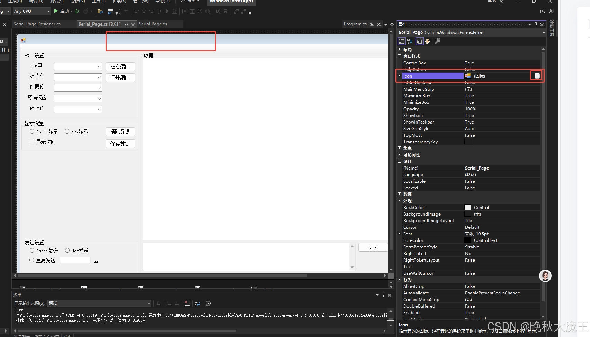Sort properties alphabetically with A-Z icon
The width and height of the screenshot is (590, 337).
410,41
